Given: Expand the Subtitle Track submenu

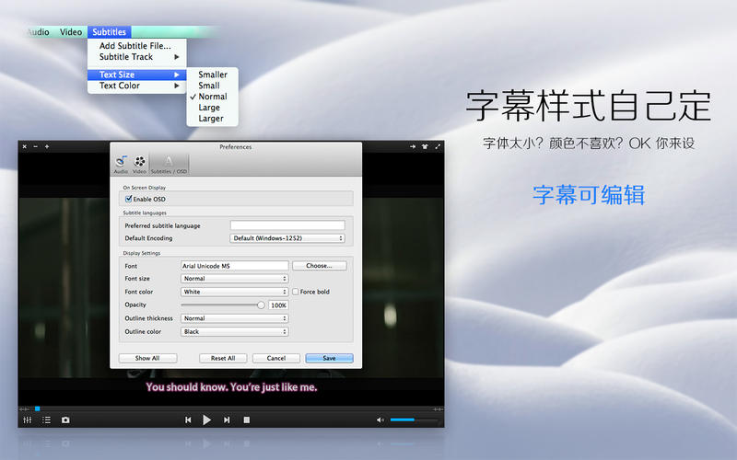Looking at the screenshot, I should (136, 57).
